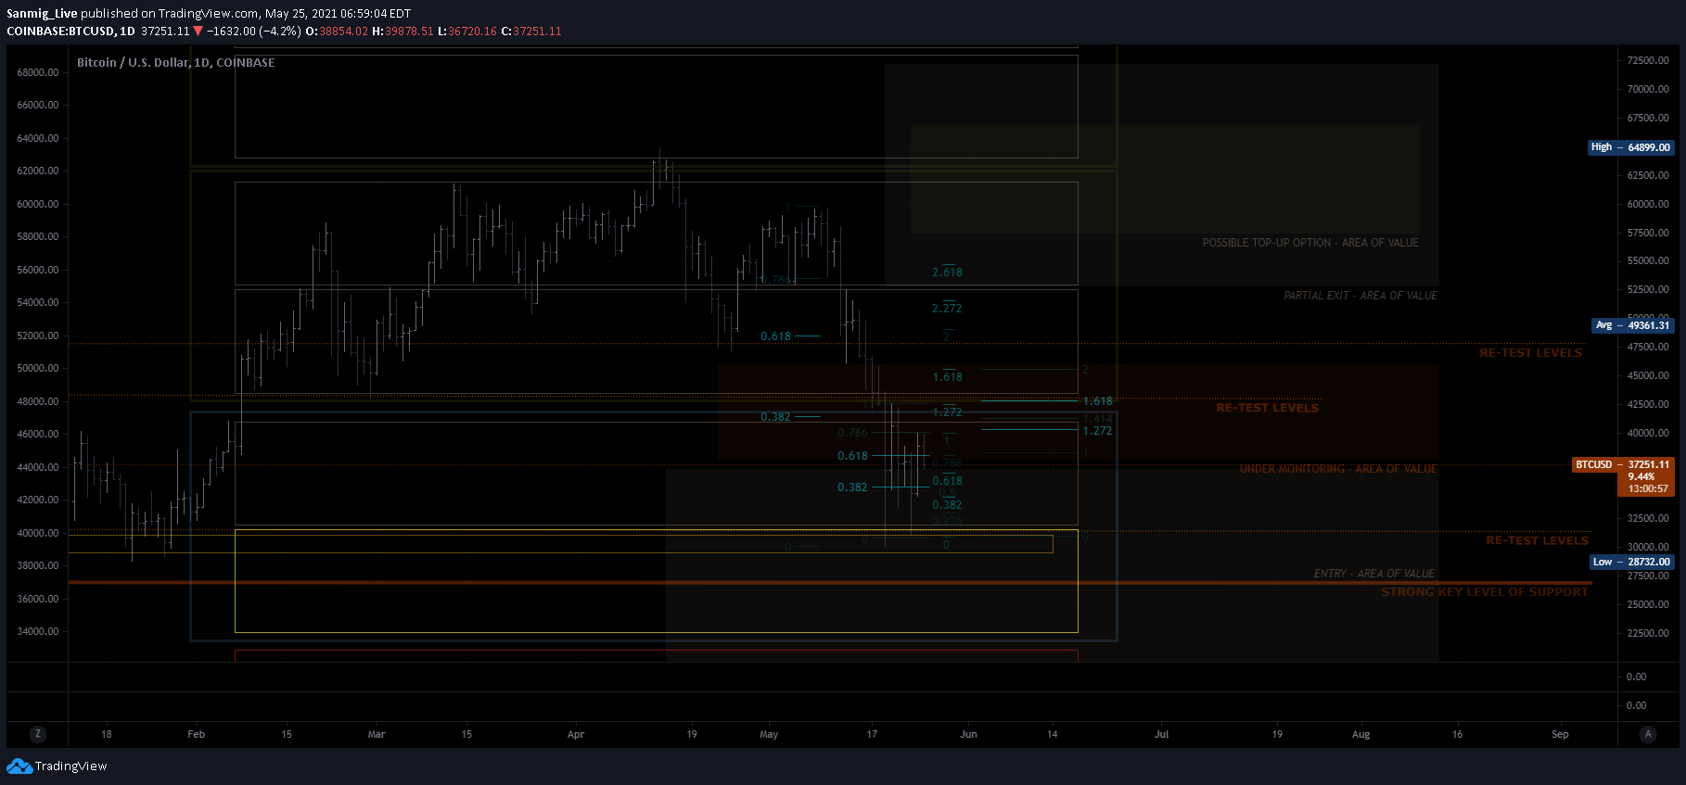Viewport: 1686px width, 785px height.
Task: Click the −1632.00 (−4.2%) change value
Action: click(253, 31)
